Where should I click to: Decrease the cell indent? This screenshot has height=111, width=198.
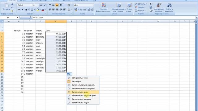coord(61,10)
